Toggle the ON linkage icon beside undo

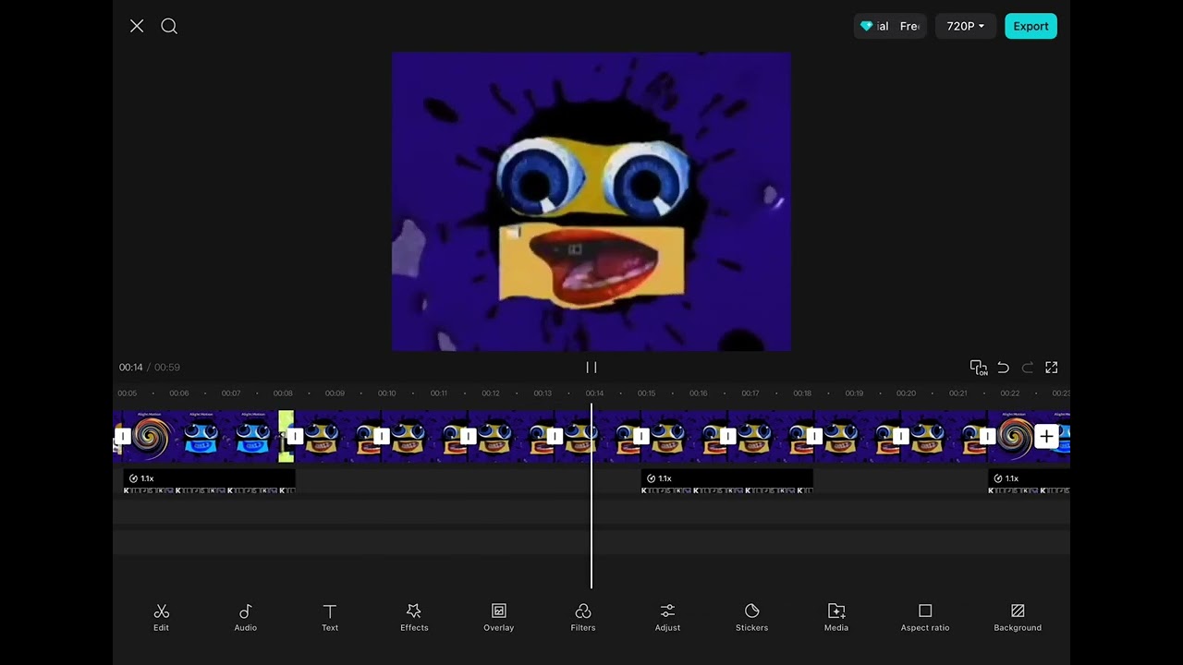(979, 368)
